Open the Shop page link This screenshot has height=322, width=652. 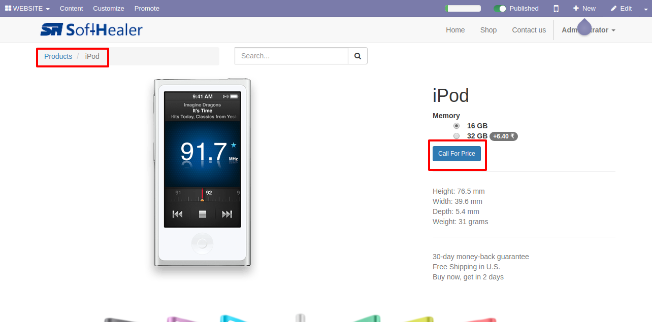(x=488, y=30)
